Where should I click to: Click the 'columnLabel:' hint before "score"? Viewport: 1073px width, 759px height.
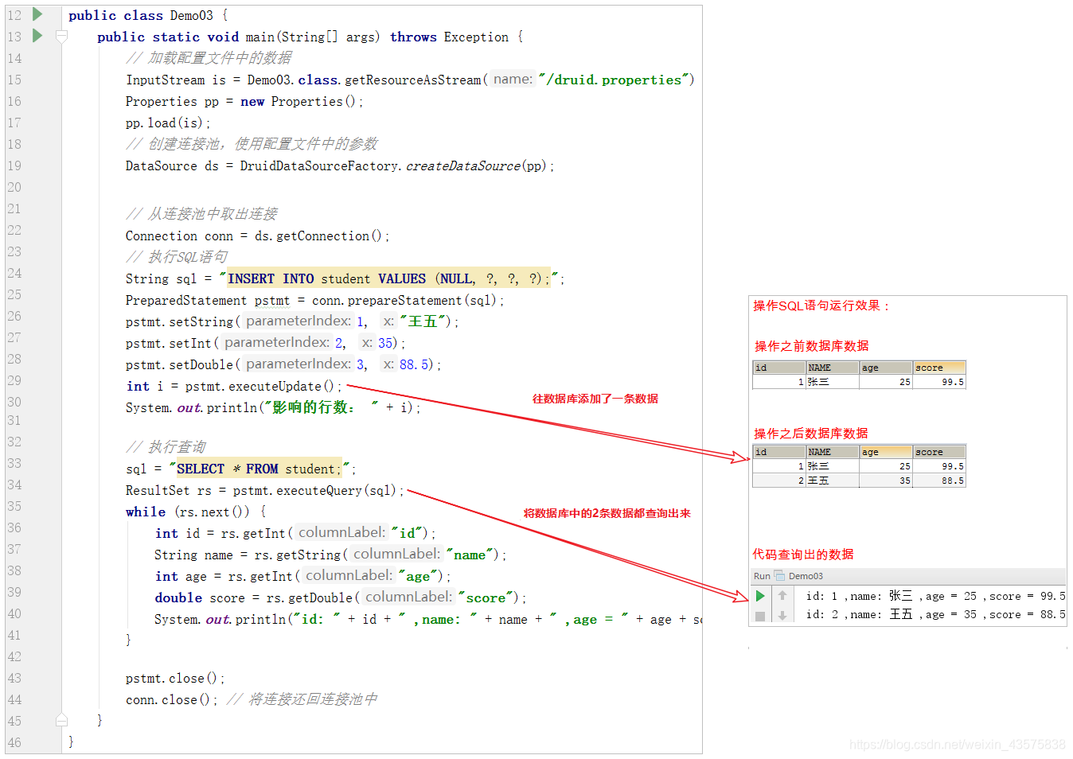click(x=408, y=597)
